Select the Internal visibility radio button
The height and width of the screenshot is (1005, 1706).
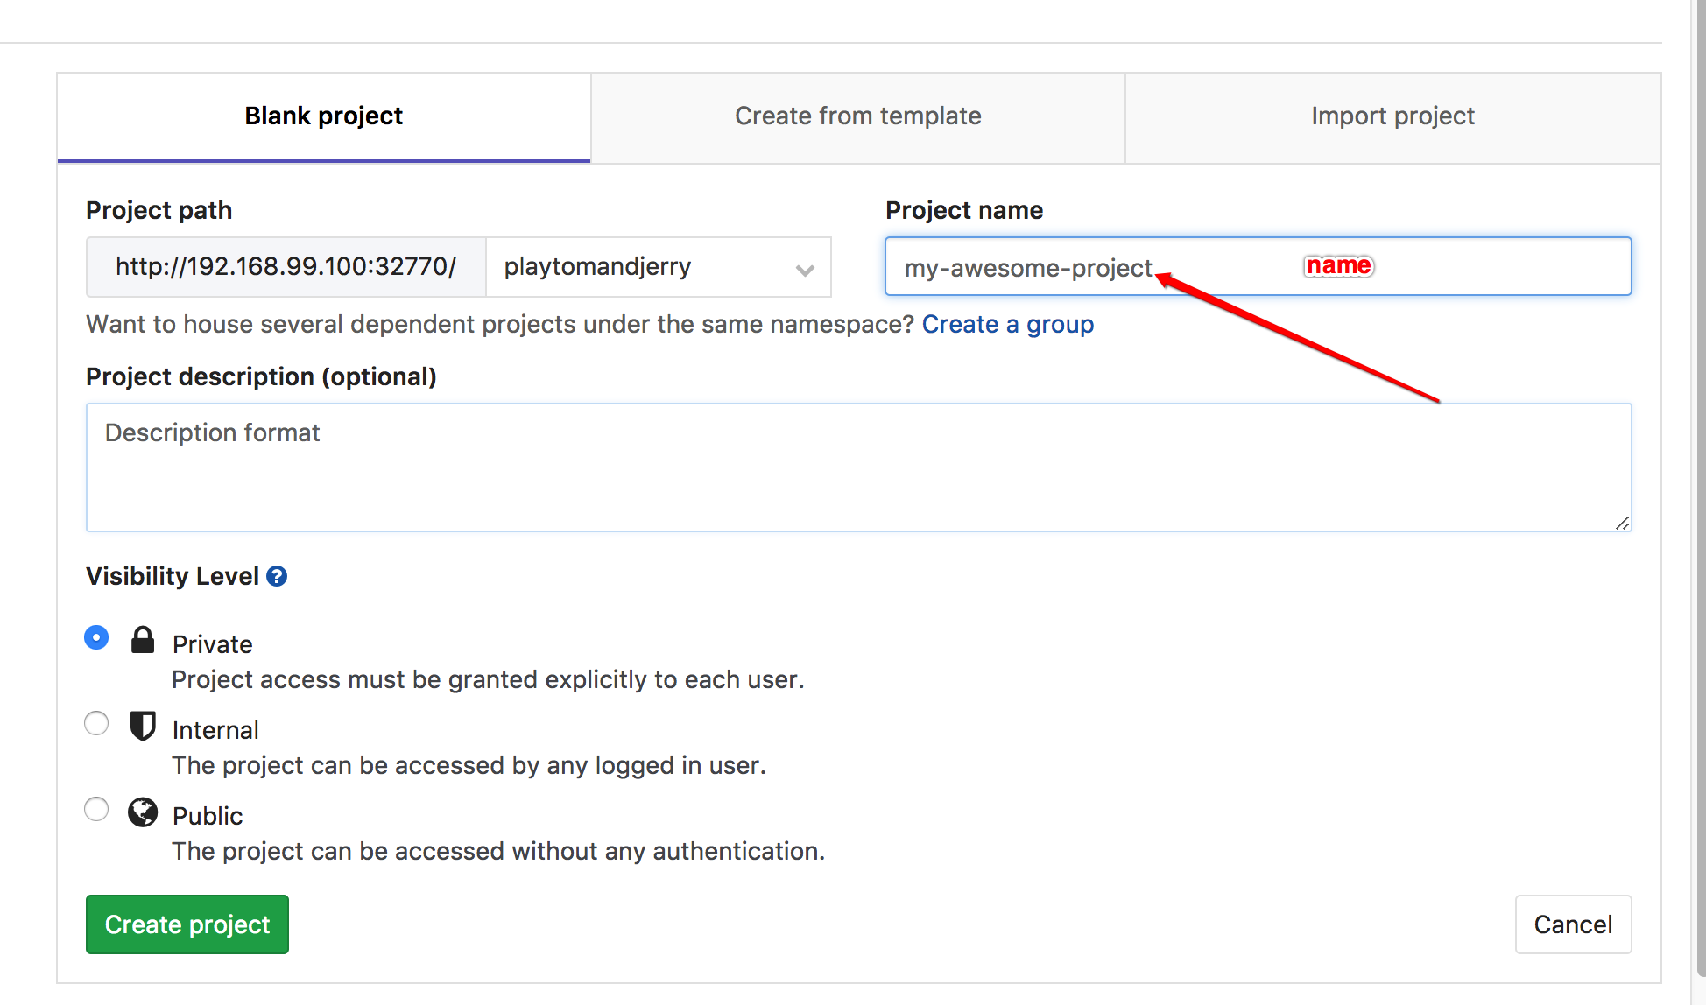(x=96, y=723)
